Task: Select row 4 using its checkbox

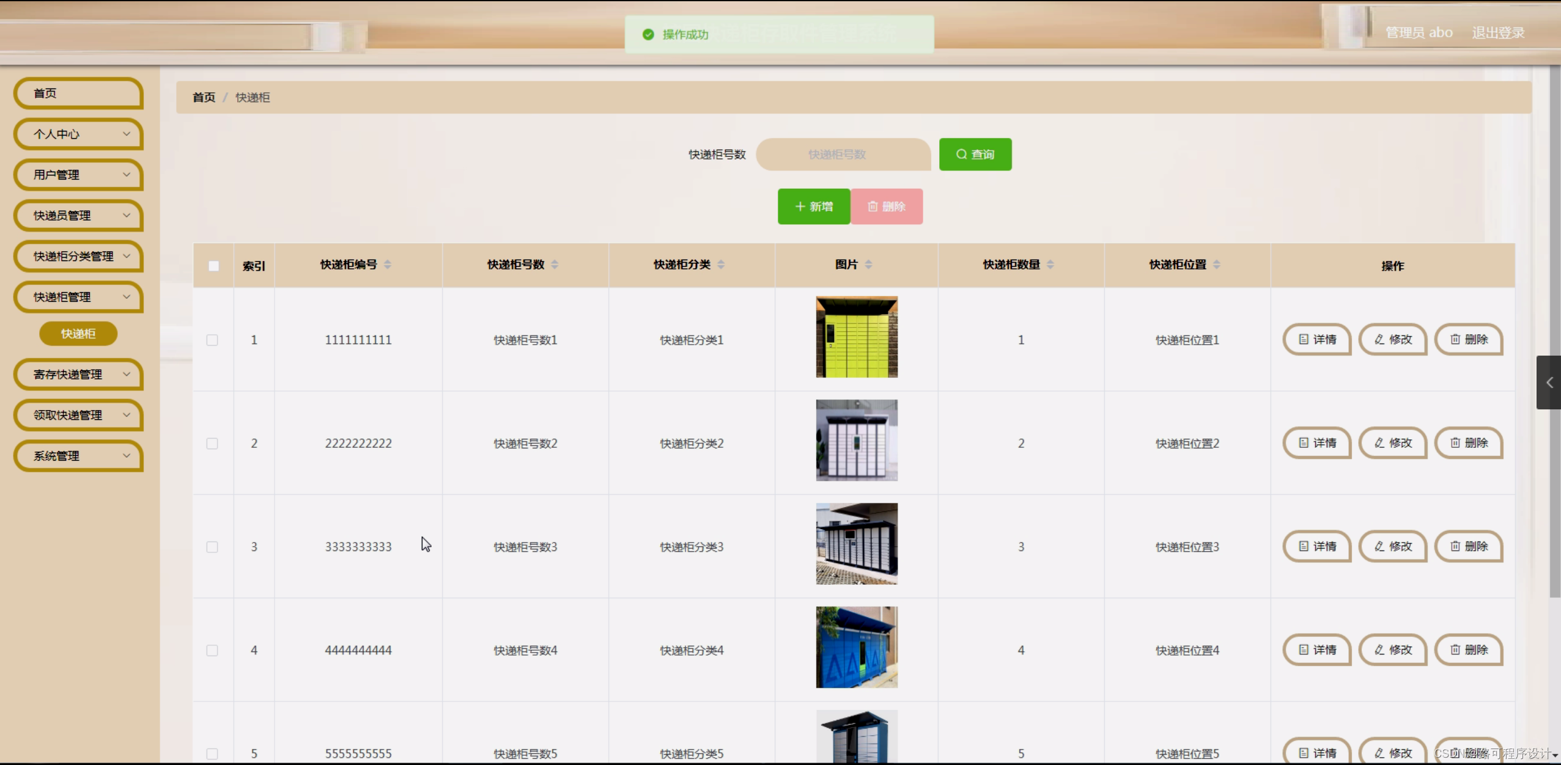Action: [212, 651]
